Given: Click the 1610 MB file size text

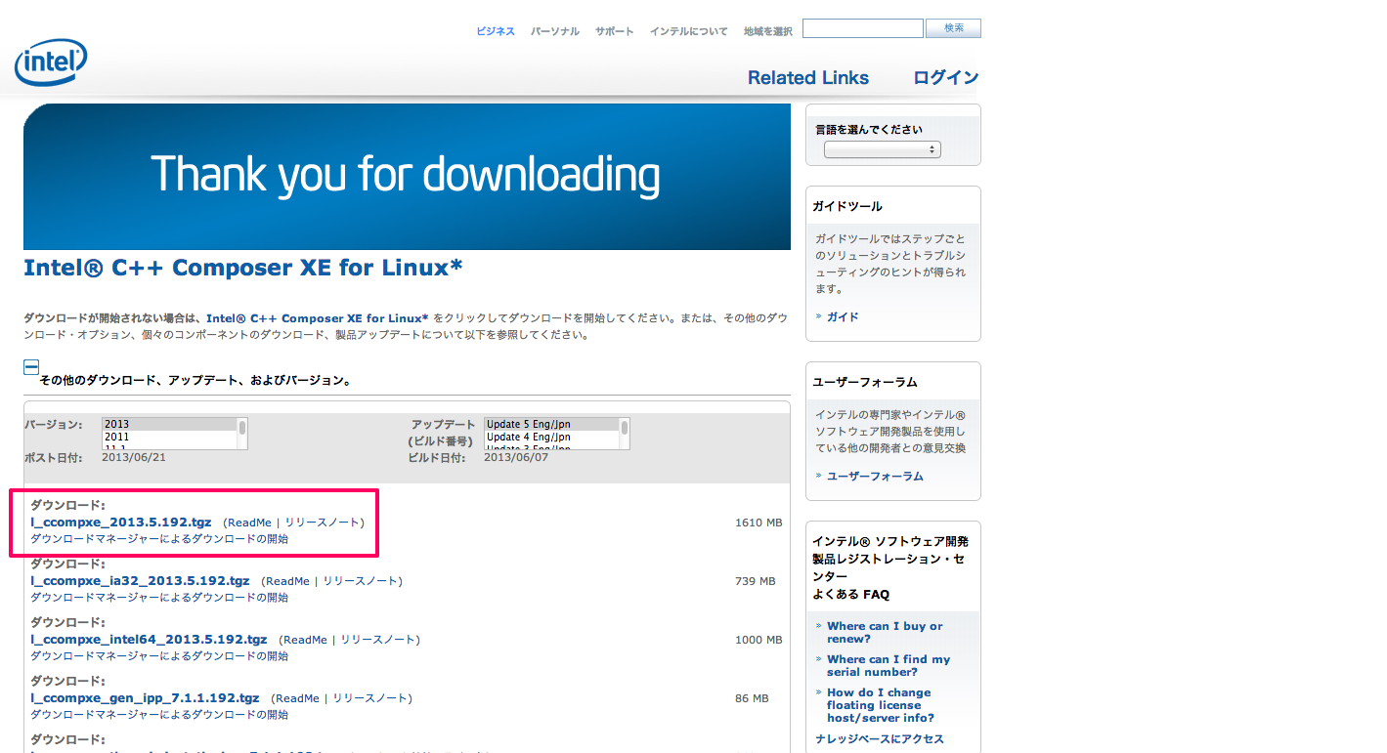Looking at the screenshot, I should [759, 523].
